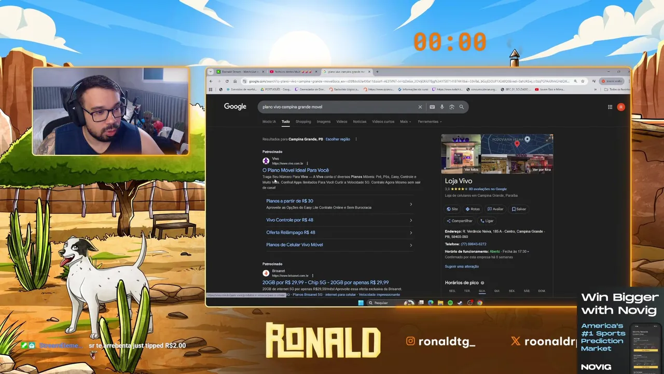Select the Imagens results tab
The width and height of the screenshot is (664, 374).
(324, 122)
